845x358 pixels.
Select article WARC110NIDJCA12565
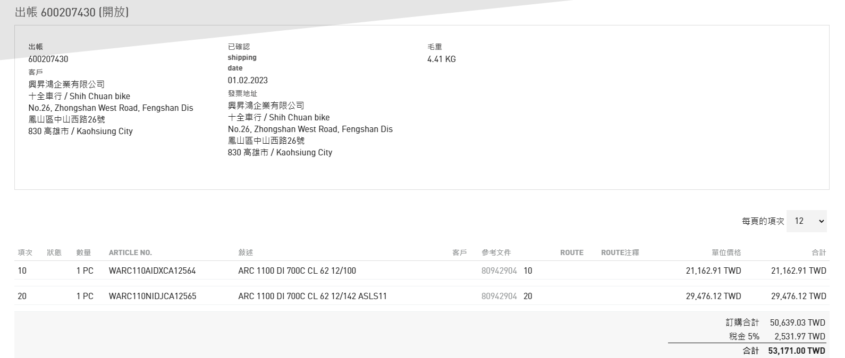point(152,296)
